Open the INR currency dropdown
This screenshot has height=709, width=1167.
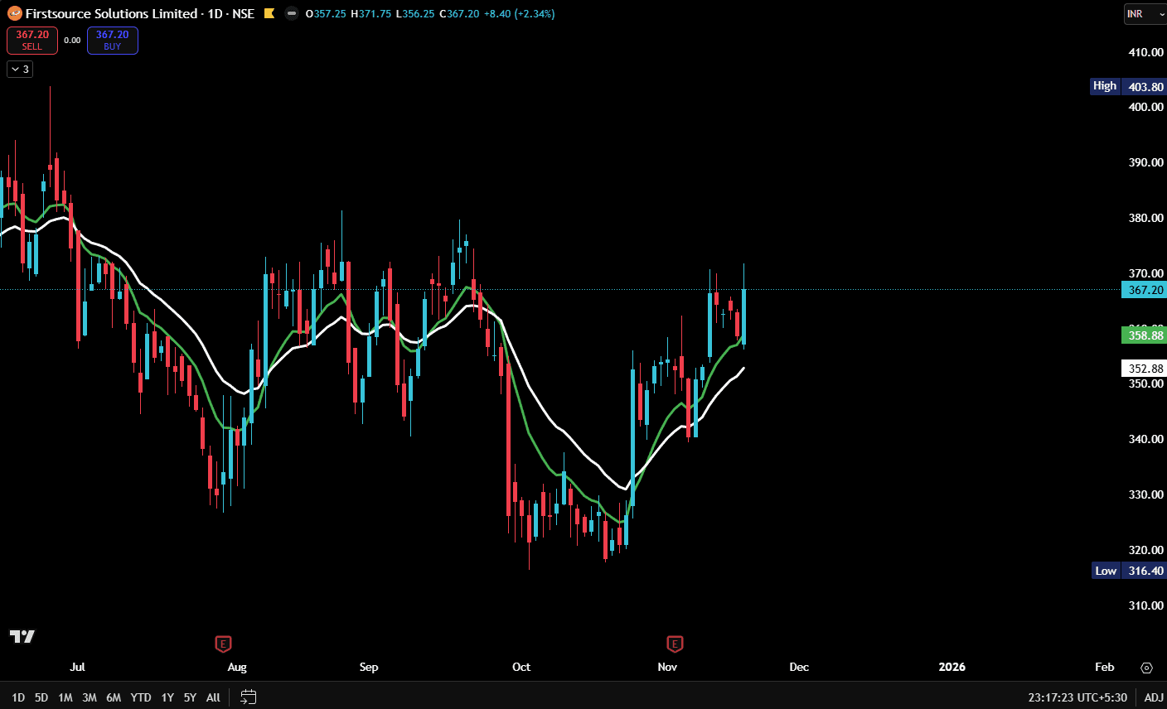point(1145,14)
